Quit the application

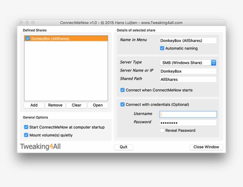pos(123,147)
